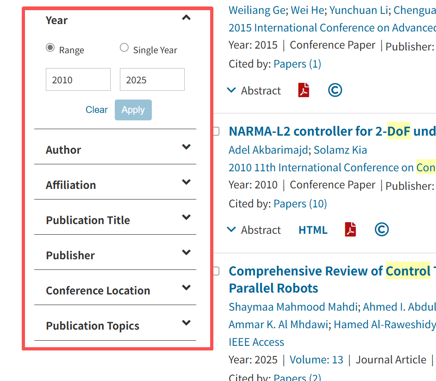
Task: Click Clear to reset the year range
Action: (96, 110)
